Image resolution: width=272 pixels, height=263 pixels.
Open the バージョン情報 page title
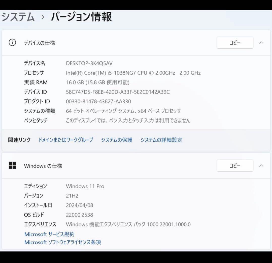pyautogui.click(x=81, y=17)
